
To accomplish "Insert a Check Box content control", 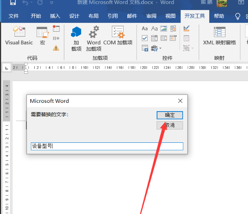I will click(145, 38).
